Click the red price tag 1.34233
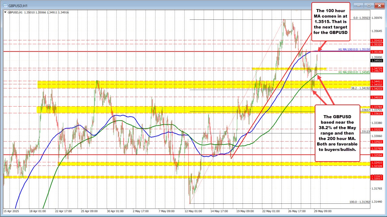The image size is (387, 217). 377,89
